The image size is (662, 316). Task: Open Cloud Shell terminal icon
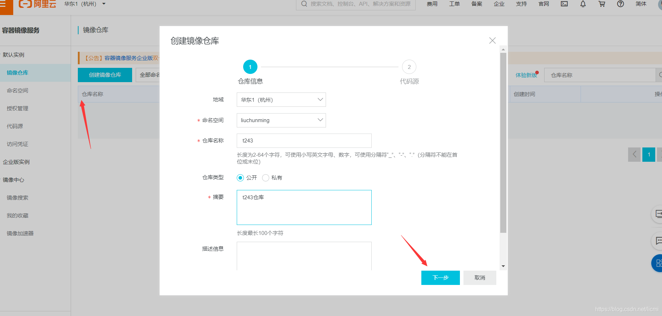coord(564,4)
